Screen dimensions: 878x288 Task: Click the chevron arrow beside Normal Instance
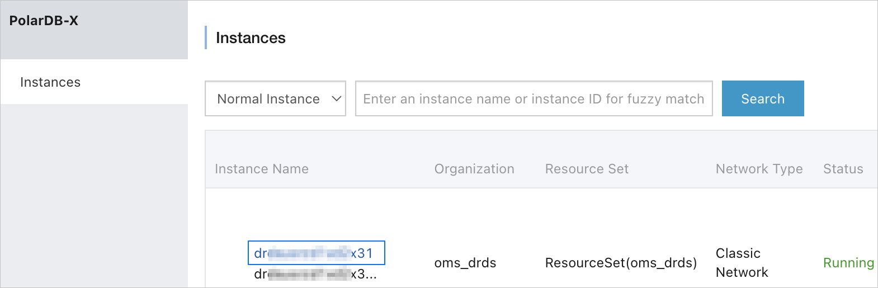tap(336, 99)
